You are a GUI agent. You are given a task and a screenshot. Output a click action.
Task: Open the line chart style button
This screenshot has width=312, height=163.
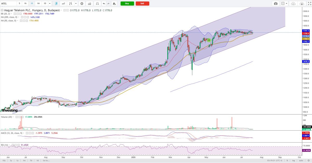click(x=64, y=4)
